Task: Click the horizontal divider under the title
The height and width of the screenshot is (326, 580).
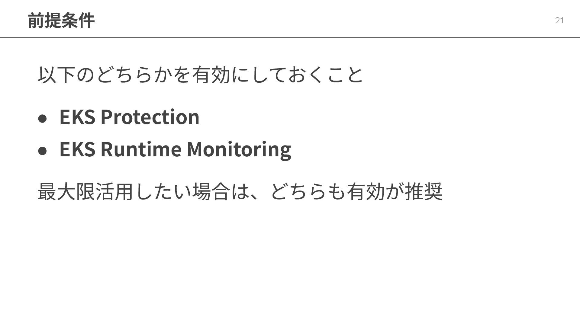Action: tap(290, 37)
